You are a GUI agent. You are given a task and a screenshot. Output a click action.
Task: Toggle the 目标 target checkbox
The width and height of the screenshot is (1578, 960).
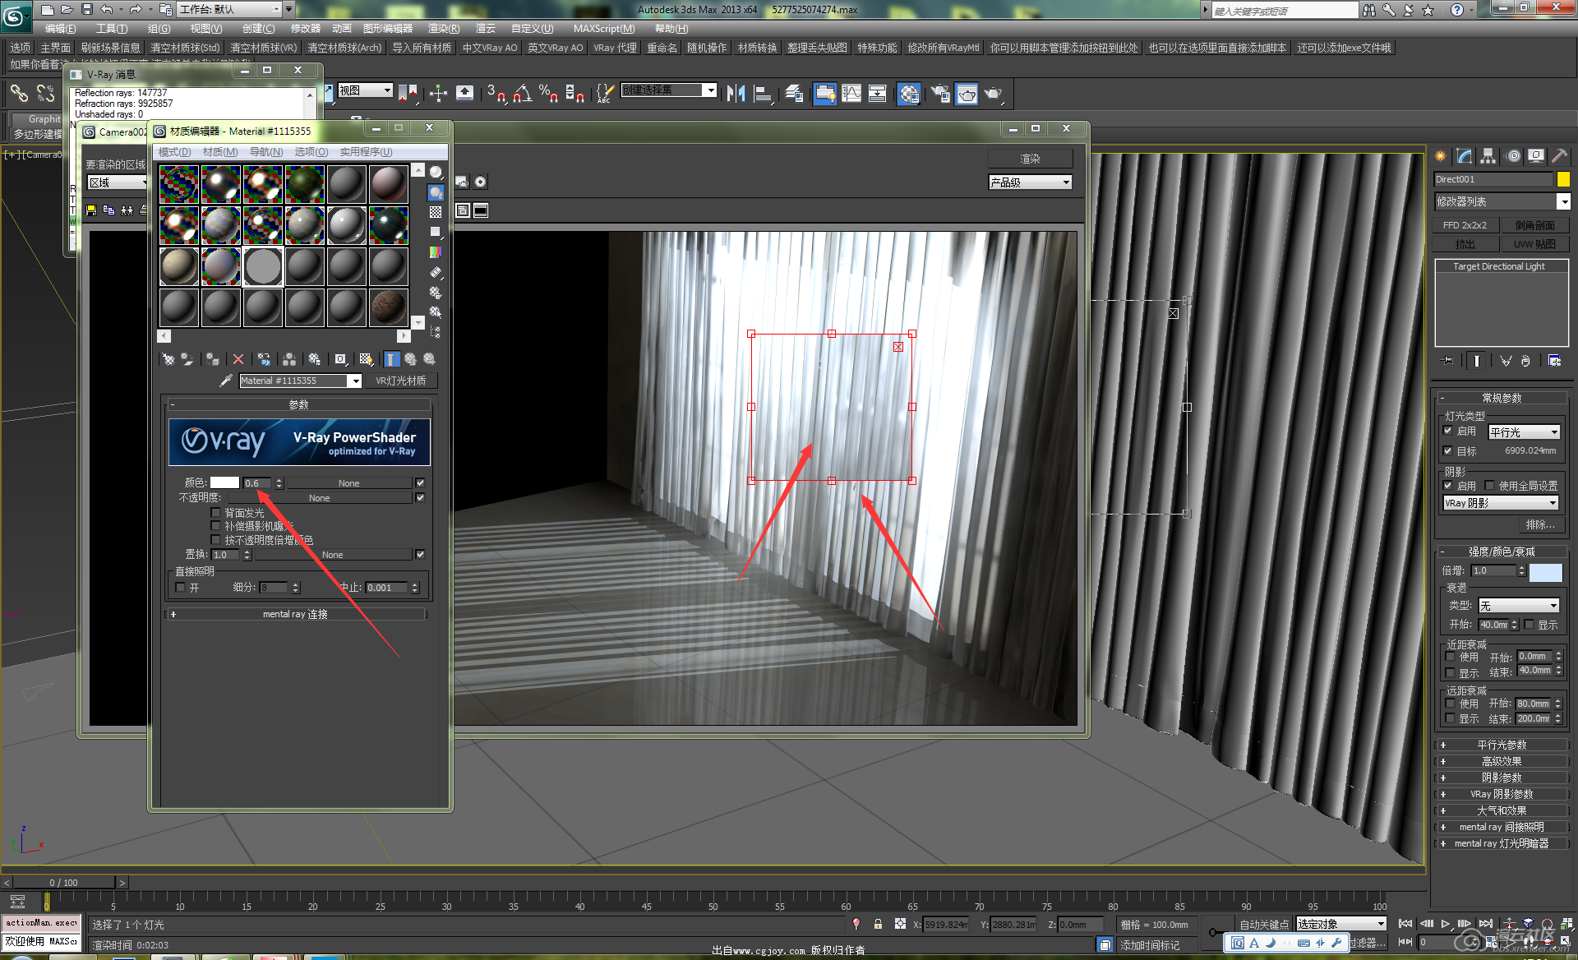[1448, 451]
